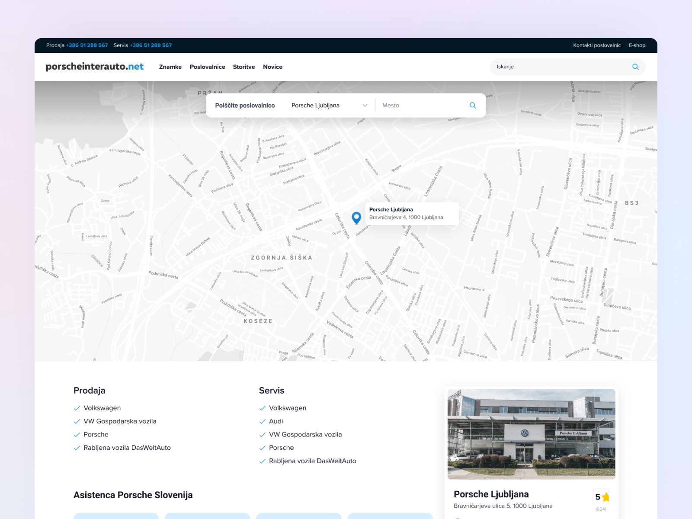The width and height of the screenshot is (692, 519).
Task: Click the Prodaja section heading
Action: 90,391
